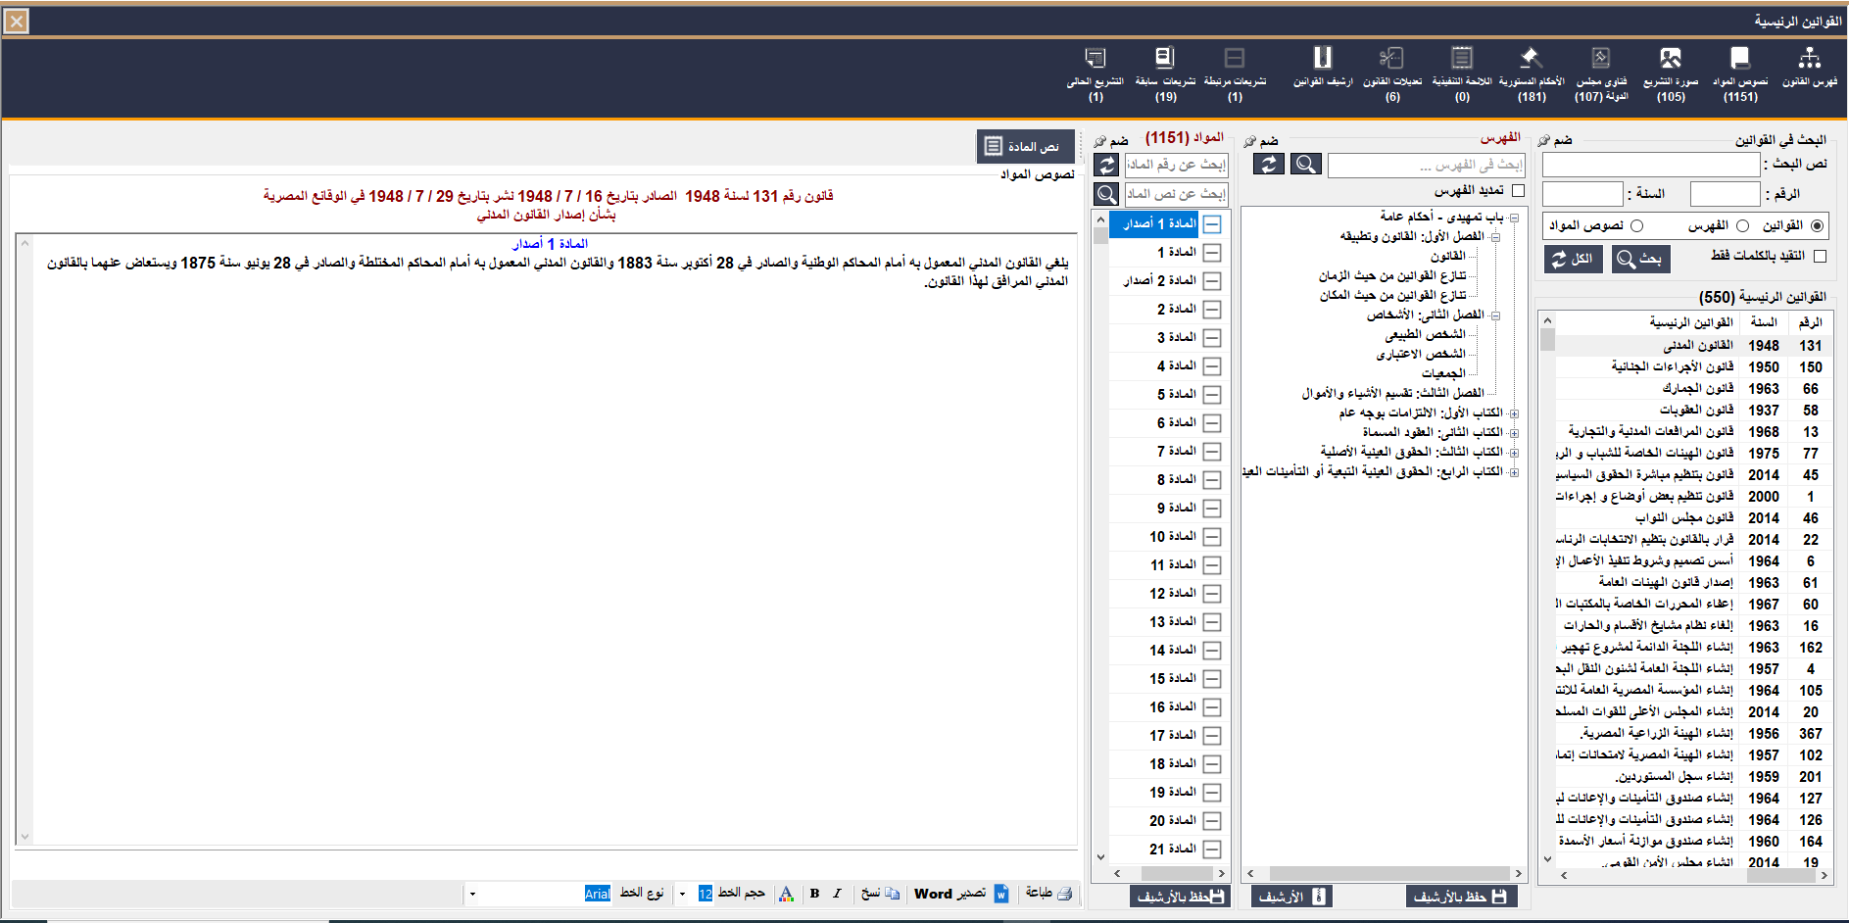Click the search (بحث) button in laws search
Viewport: 1849px width, 923px height.
(x=1641, y=259)
